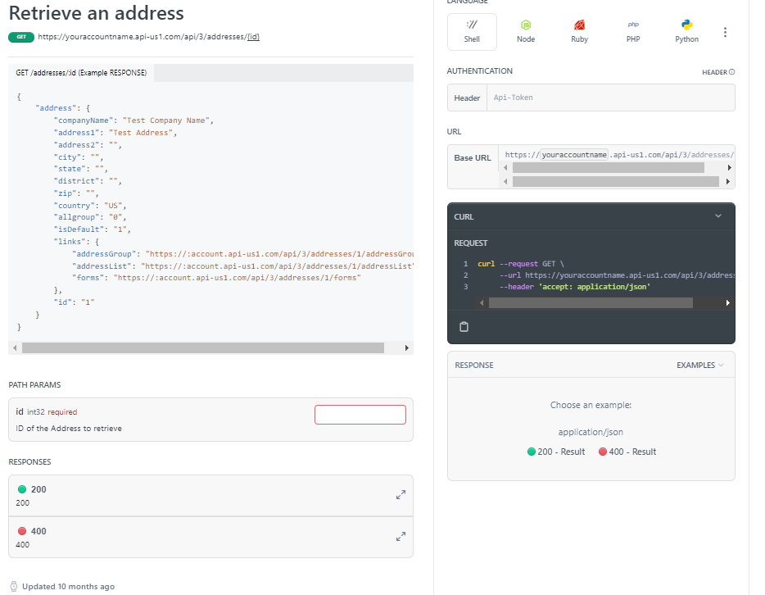Select Node language option
This screenshot has height=595, width=765.
526,32
